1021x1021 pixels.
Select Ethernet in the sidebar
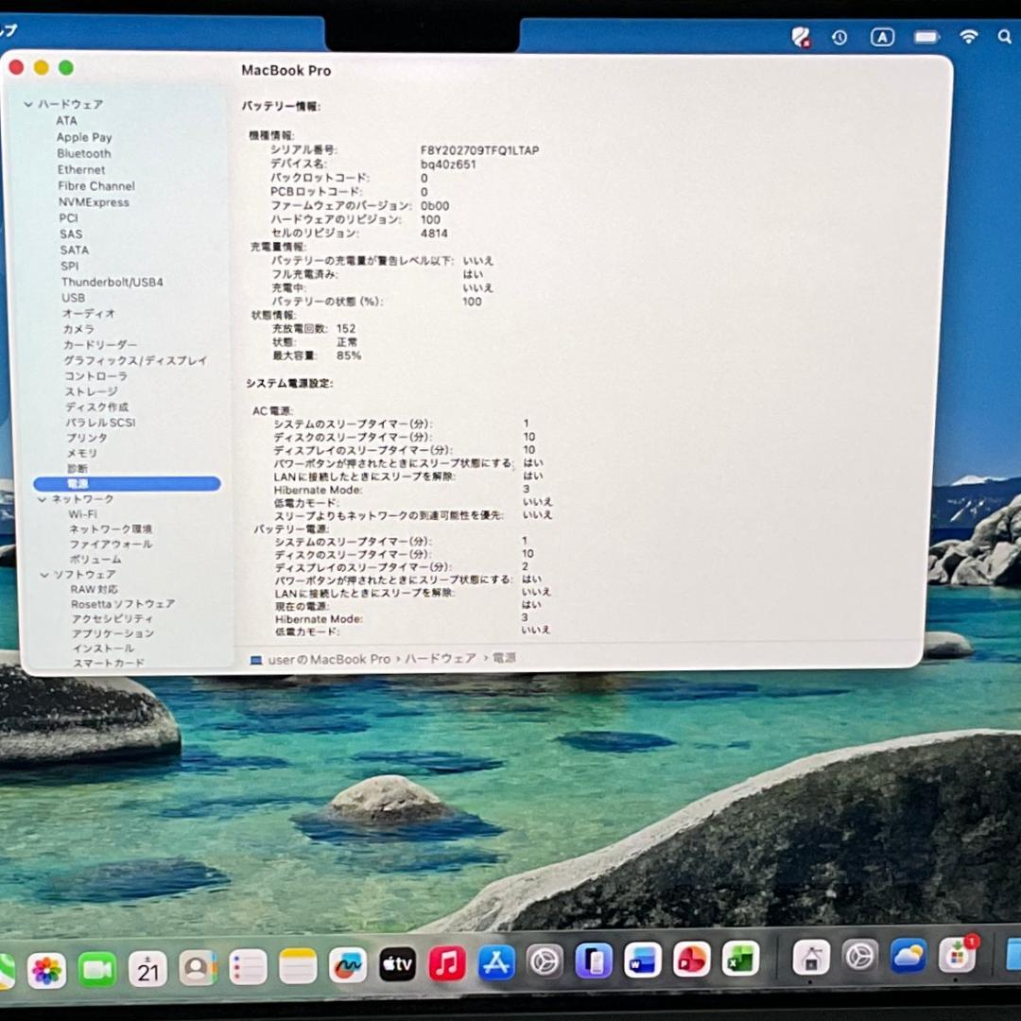pyautogui.click(x=81, y=170)
